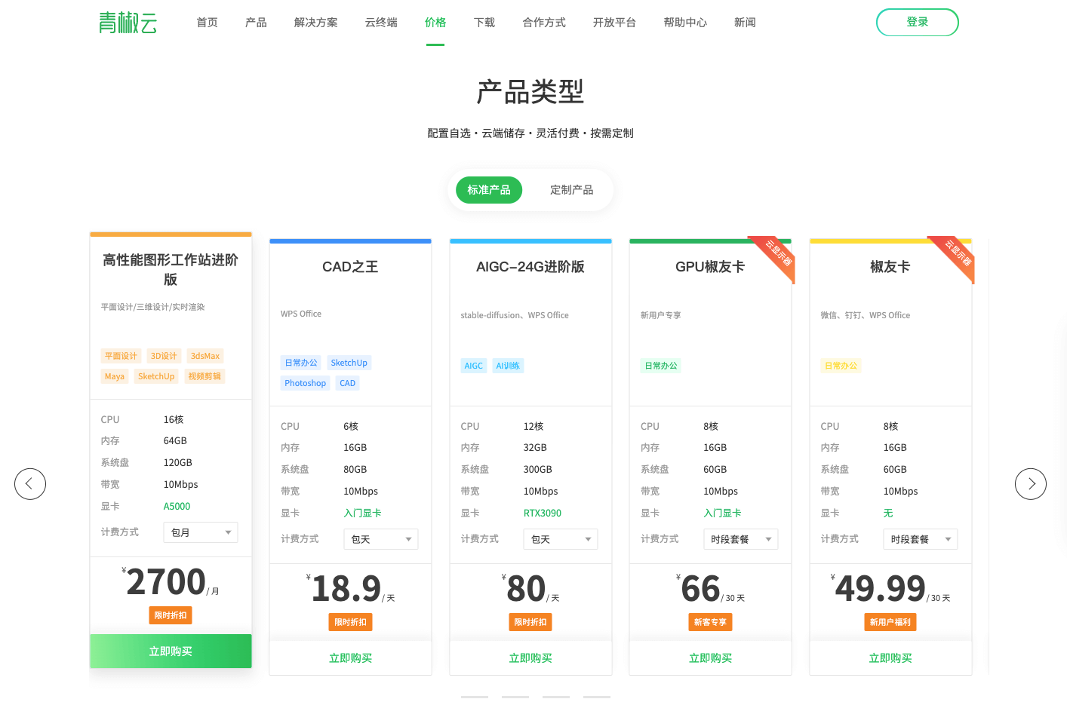Open billing dropdown for CAD之王

click(x=381, y=539)
